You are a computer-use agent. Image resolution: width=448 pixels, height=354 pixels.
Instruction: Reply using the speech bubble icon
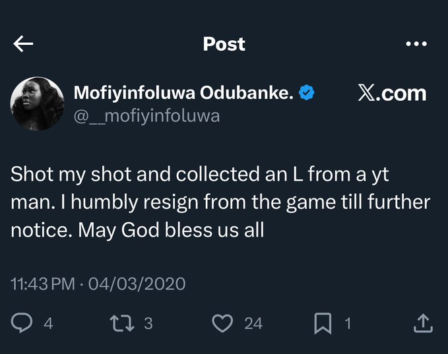coord(23,323)
